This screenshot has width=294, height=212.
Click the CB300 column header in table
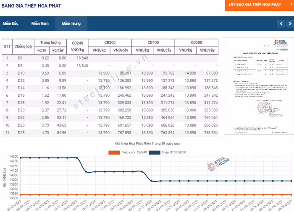(x=110, y=43)
